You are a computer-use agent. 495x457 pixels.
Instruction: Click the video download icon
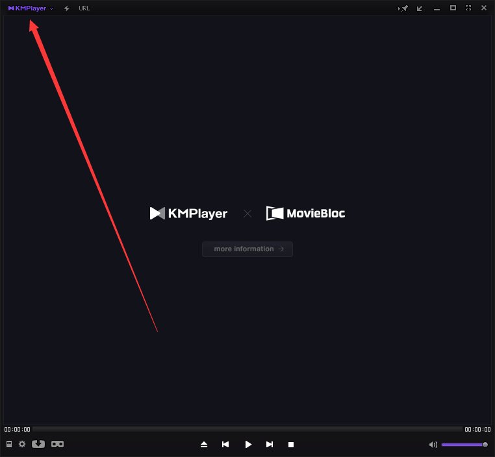[x=38, y=444]
